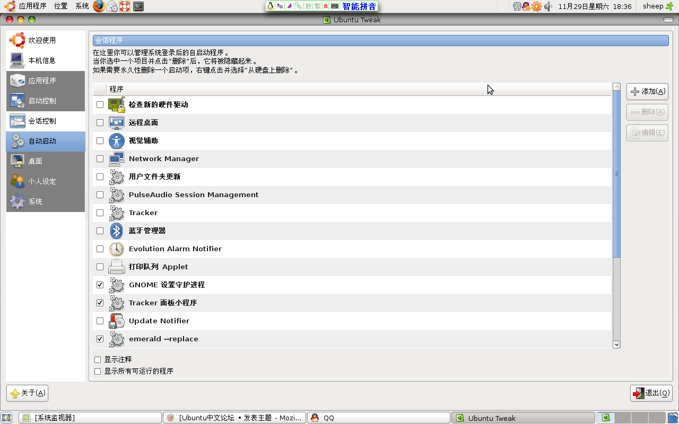The height and width of the screenshot is (424, 679).
Task: Click the 智能拼音 input method label
Action: click(x=359, y=6)
